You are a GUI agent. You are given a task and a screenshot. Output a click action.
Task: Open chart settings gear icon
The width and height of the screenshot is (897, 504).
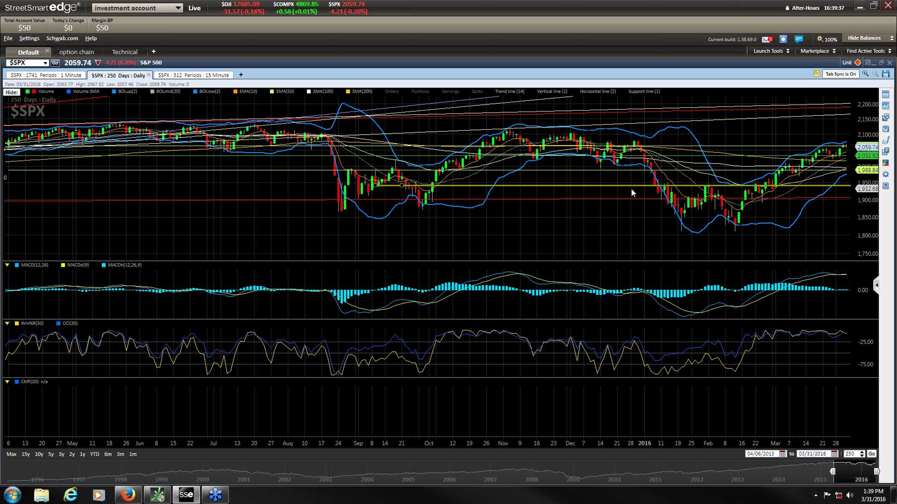(885, 174)
